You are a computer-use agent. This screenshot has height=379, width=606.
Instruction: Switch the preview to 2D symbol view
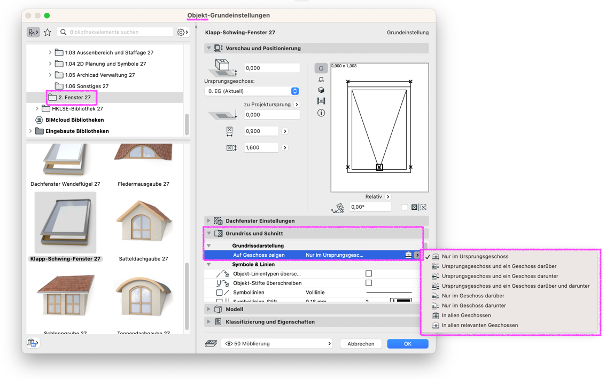321,68
